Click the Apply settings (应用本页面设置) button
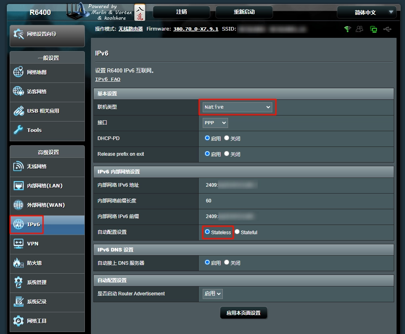Viewport: 405px width, 334px height. click(243, 313)
